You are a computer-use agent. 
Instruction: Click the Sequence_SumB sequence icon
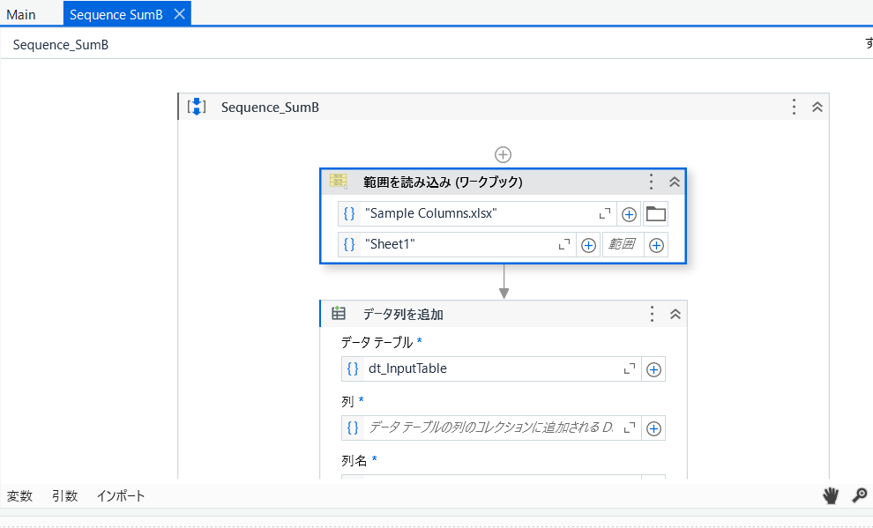point(197,107)
